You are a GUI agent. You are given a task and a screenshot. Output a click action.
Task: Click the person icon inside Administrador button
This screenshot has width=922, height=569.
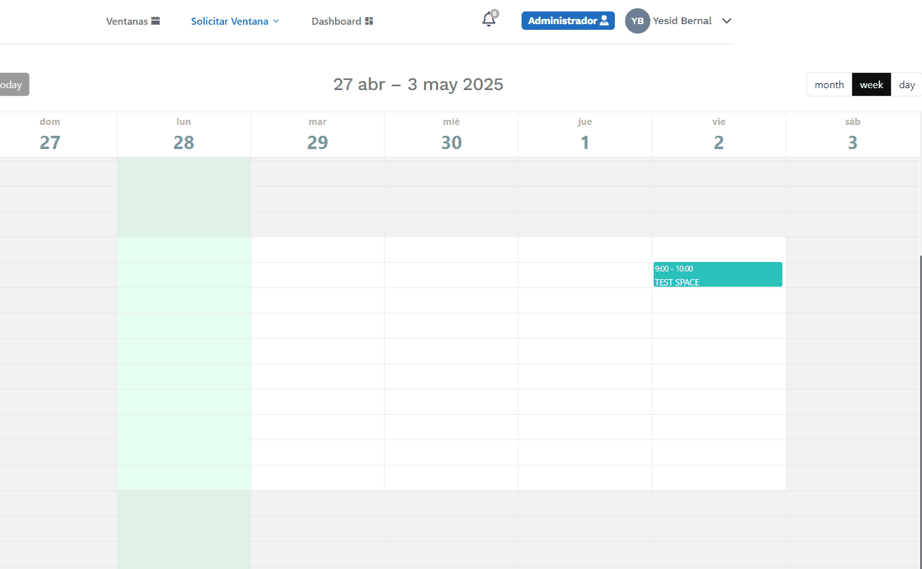coord(605,20)
